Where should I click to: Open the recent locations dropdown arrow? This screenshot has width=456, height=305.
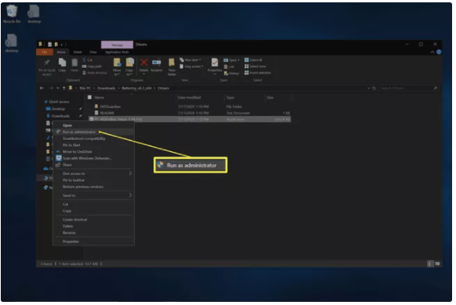coord(58,88)
